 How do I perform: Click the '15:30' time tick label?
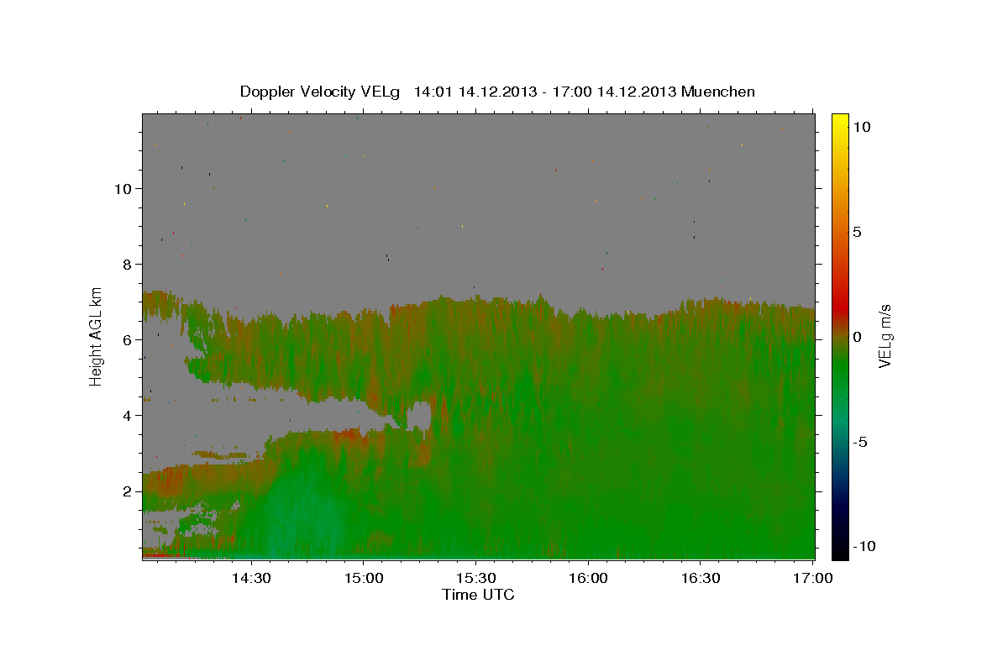(x=475, y=578)
